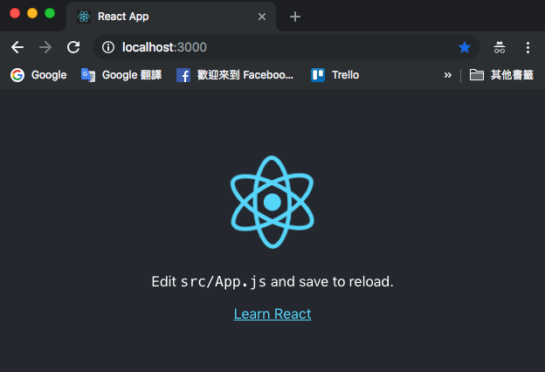
Task: Click the React favicon on tab
Action: [x=84, y=17]
